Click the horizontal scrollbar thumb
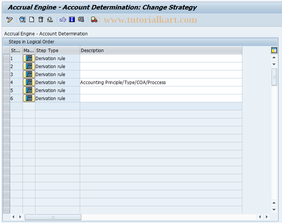Viewport: 282px width, 223px height. 53,217
